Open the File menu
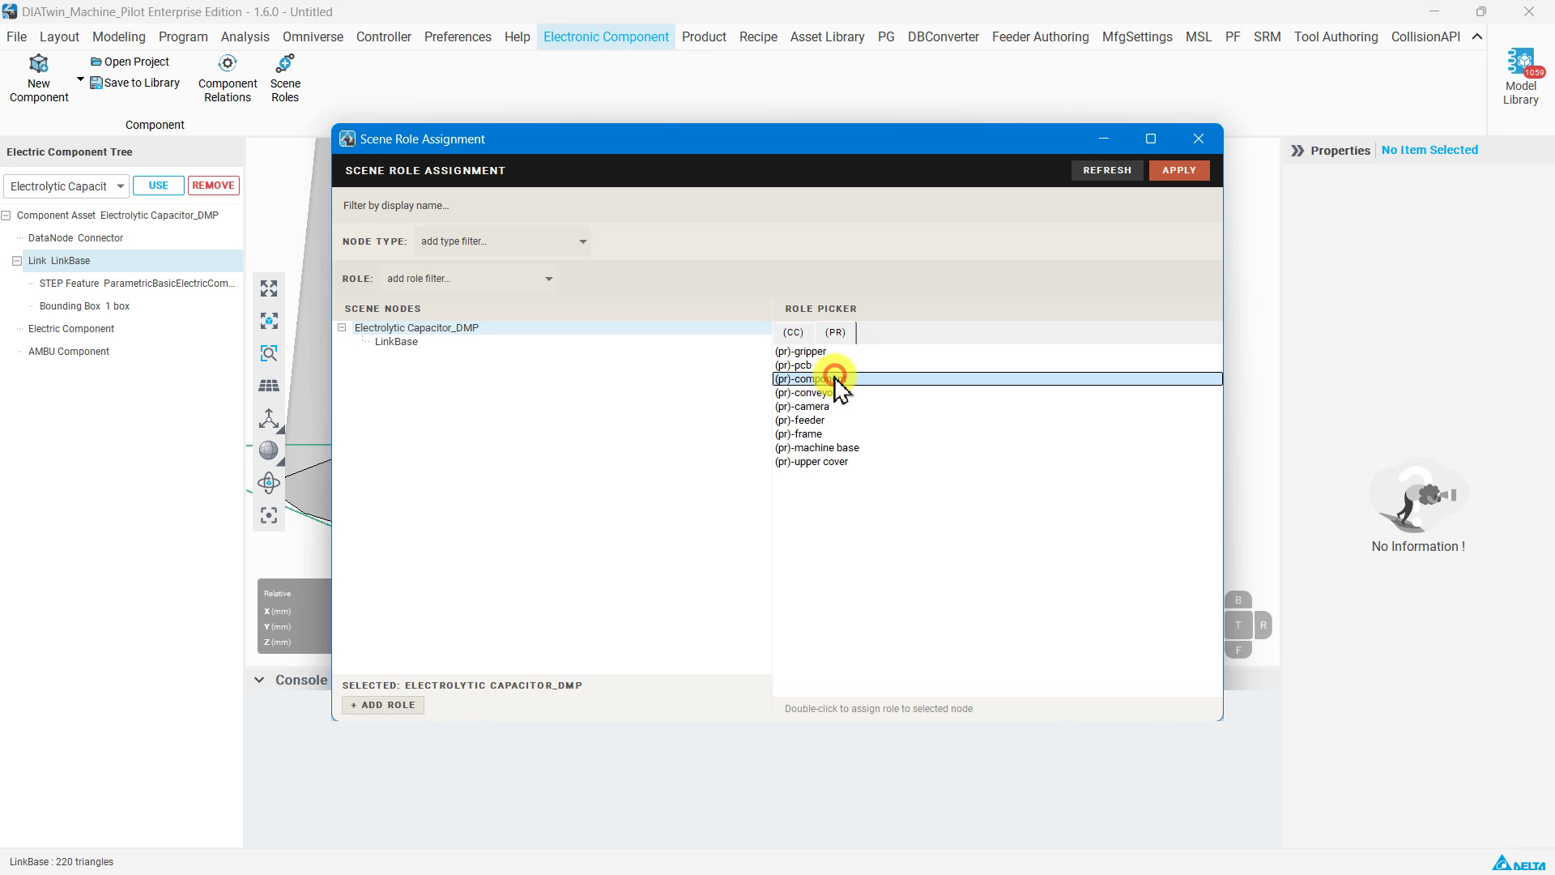1555x875 pixels. (x=16, y=37)
